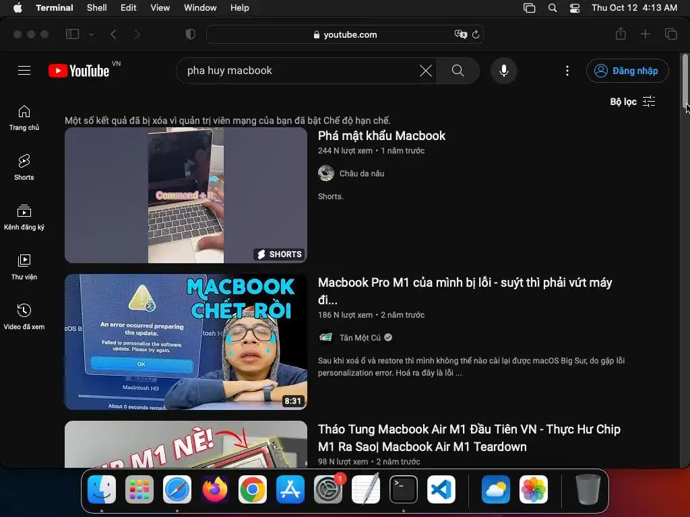
Task: Open Trash from the Dock
Action: click(x=588, y=489)
